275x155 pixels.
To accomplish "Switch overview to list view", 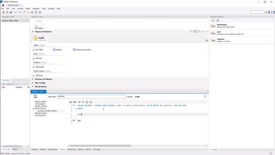I will coord(199,31).
